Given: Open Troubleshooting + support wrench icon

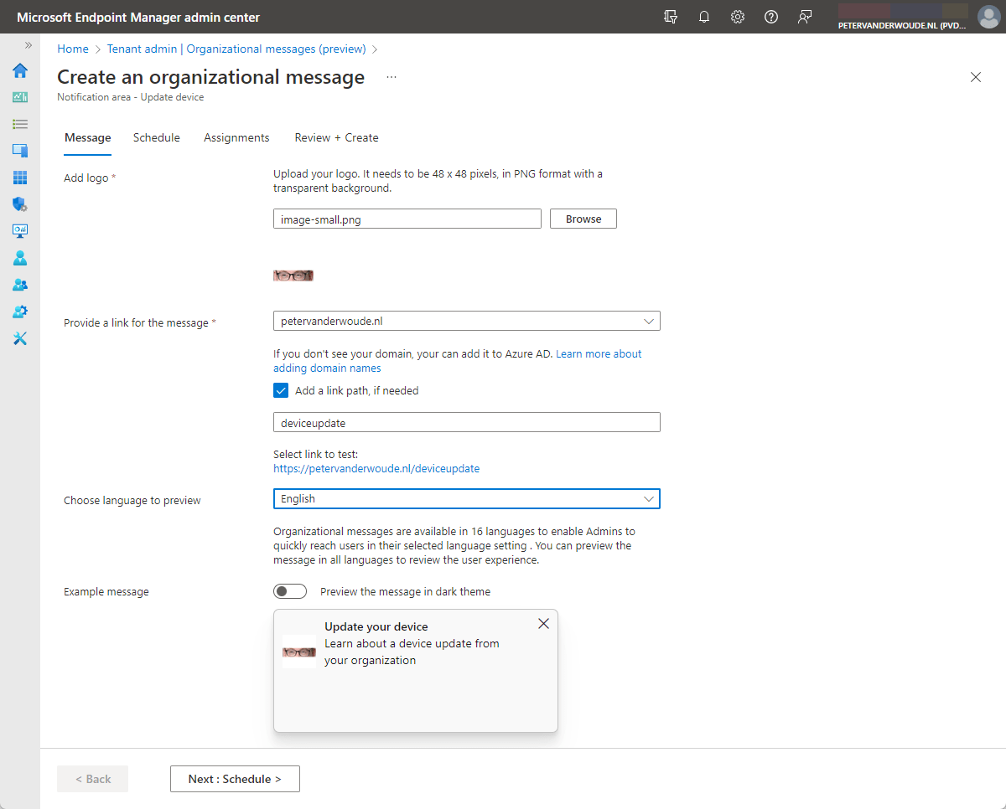Looking at the screenshot, I should tap(19, 338).
